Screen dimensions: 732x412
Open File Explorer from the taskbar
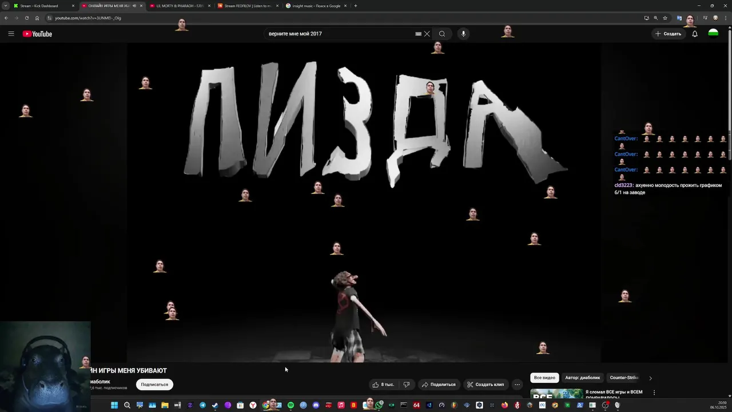(165, 405)
